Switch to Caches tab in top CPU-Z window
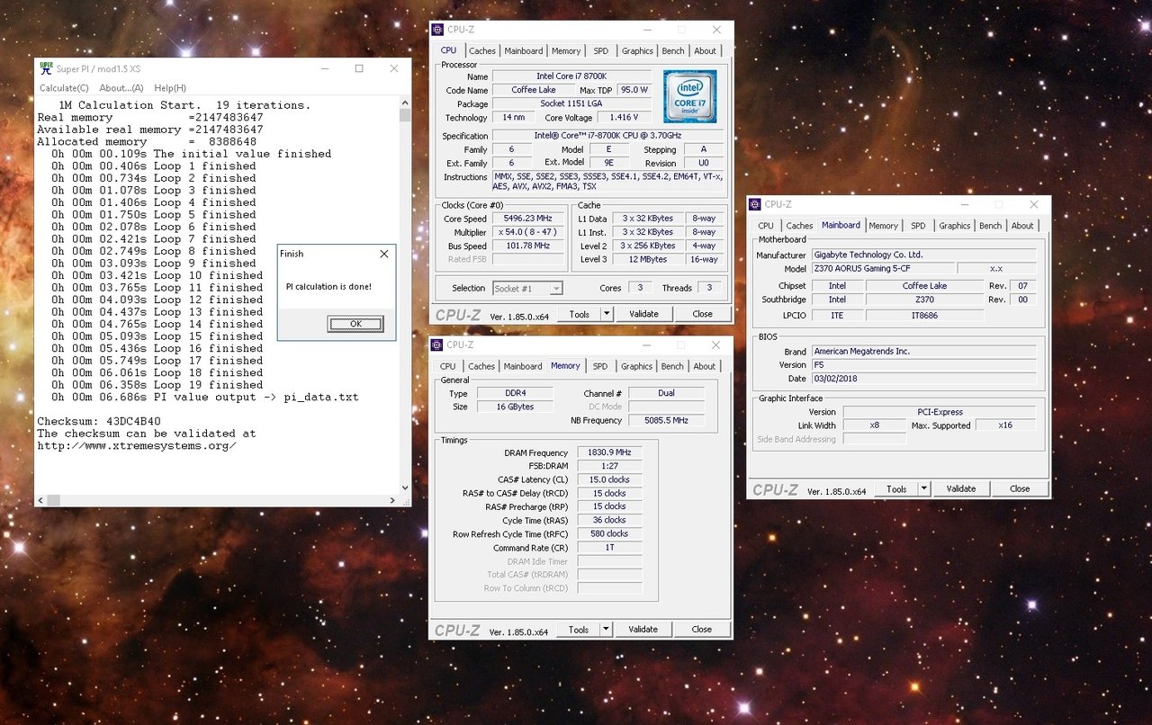The width and height of the screenshot is (1152, 725). pyautogui.click(x=481, y=51)
